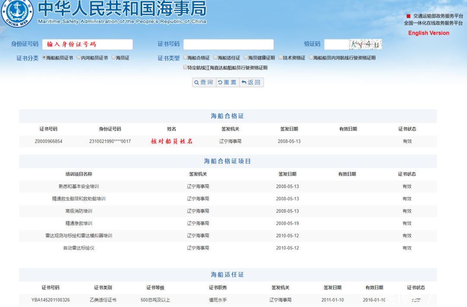
Task: Choose the 海员证 certificate category
Action: tap(113, 57)
